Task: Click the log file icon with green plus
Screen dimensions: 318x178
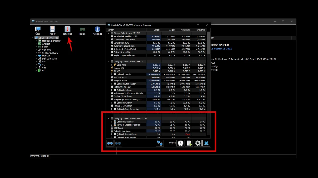Action: pyautogui.click(x=189, y=143)
